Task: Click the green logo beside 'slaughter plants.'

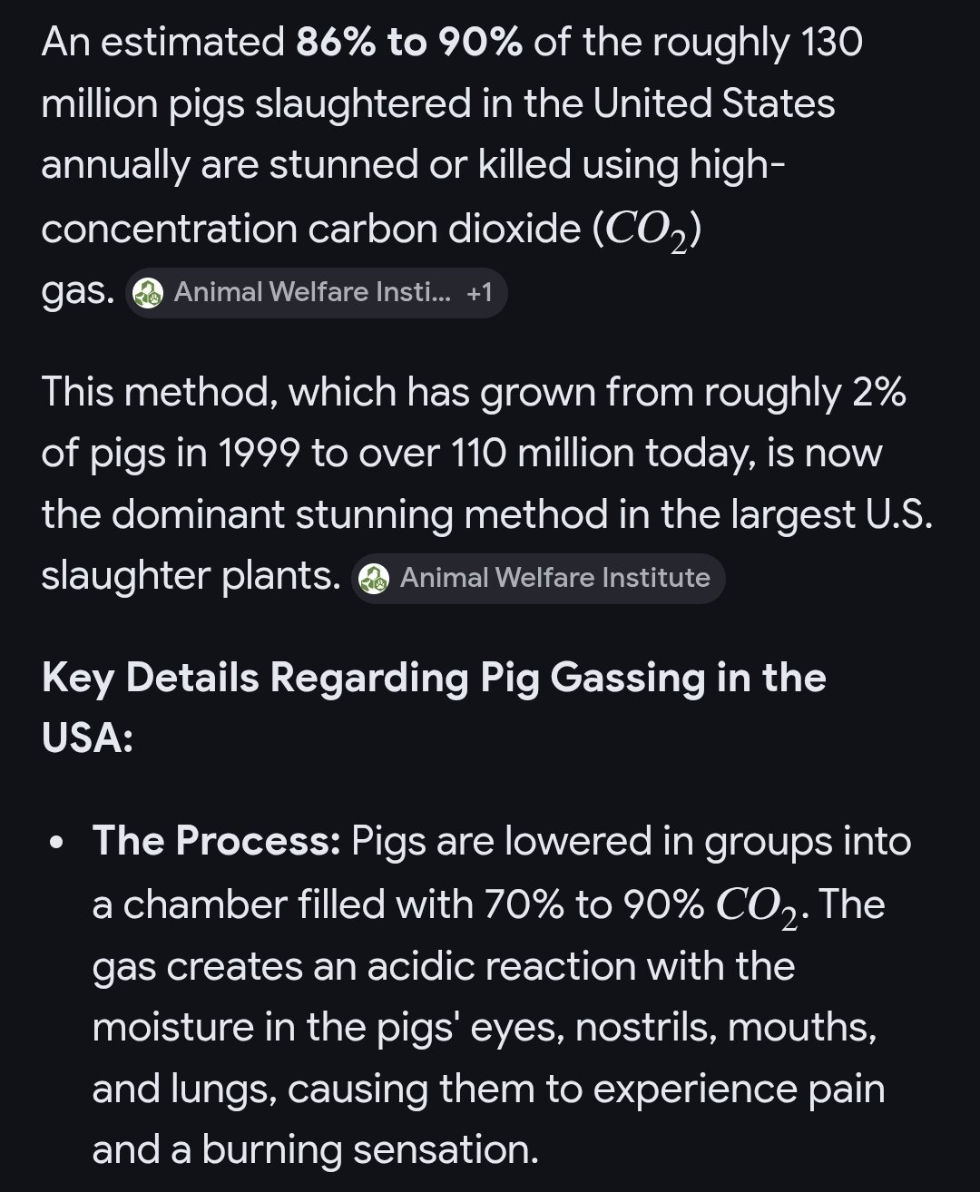Action: click(x=374, y=579)
